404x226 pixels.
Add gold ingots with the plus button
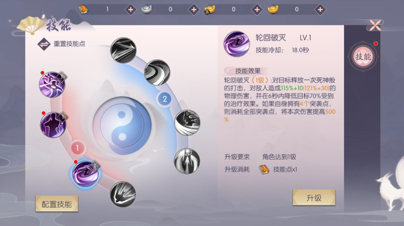(x=320, y=10)
